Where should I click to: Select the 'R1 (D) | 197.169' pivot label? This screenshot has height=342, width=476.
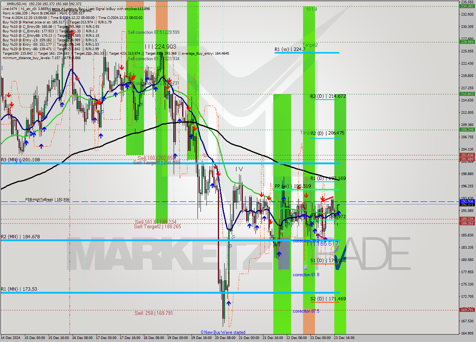[328, 178]
